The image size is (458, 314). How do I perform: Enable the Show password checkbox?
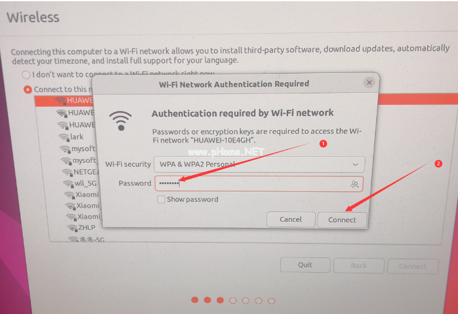[x=161, y=200]
